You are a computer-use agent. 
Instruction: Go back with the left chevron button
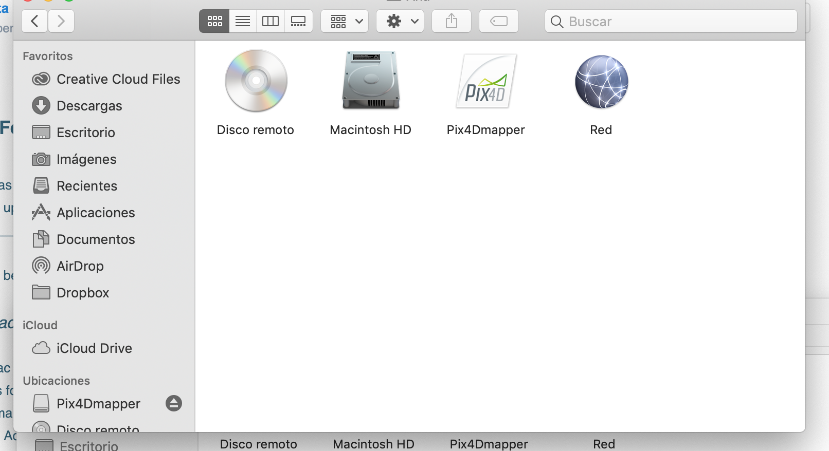[34, 21]
